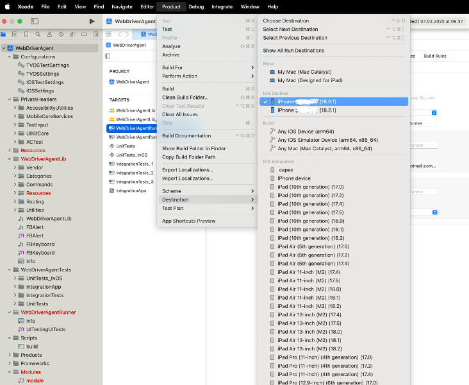This screenshot has width=469, height=385.
Task: Choose Clean Build Folder…
Action: [208, 98]
